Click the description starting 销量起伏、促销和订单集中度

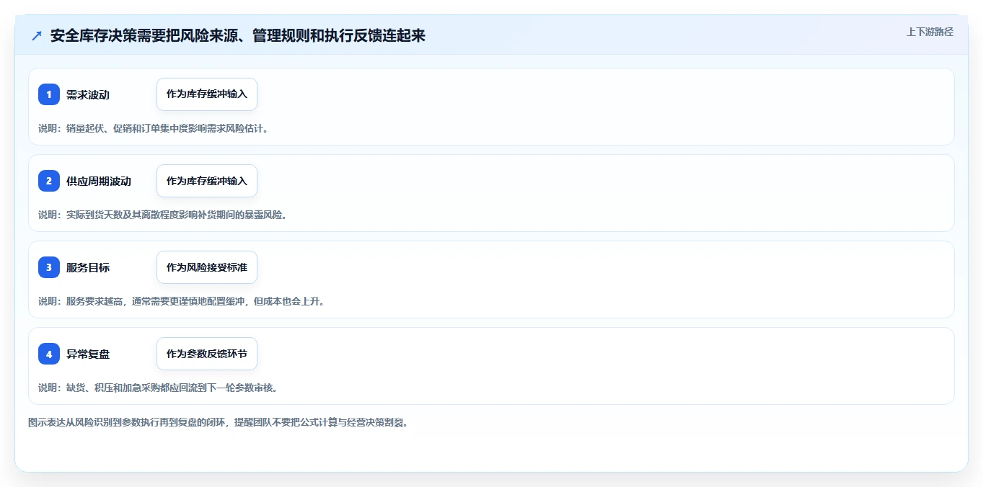pyautogui.click(x=154, y=128)
